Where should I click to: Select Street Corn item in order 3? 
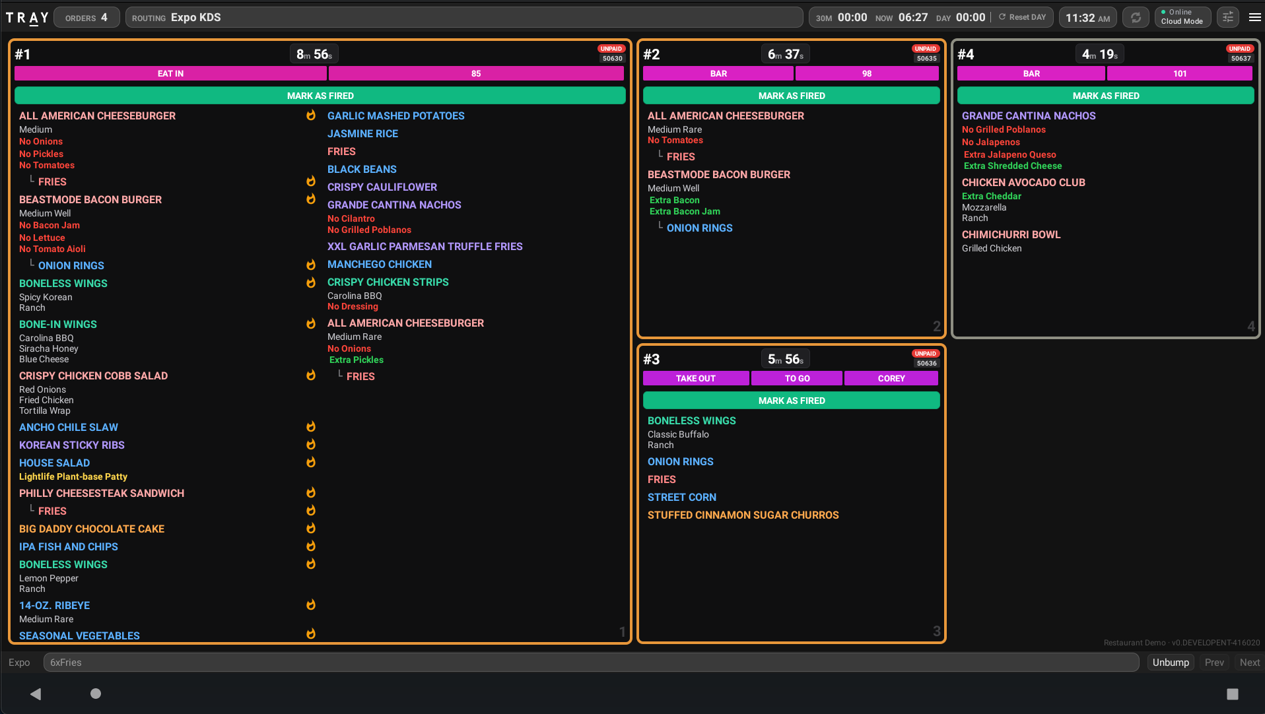pos(682,497)
